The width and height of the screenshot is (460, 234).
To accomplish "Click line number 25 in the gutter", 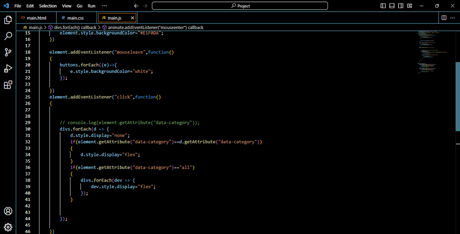I will click(x=27, y=97).
